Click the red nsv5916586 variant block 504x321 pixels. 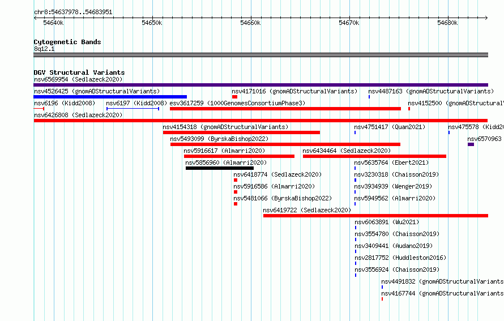click(x=236, y=192)
